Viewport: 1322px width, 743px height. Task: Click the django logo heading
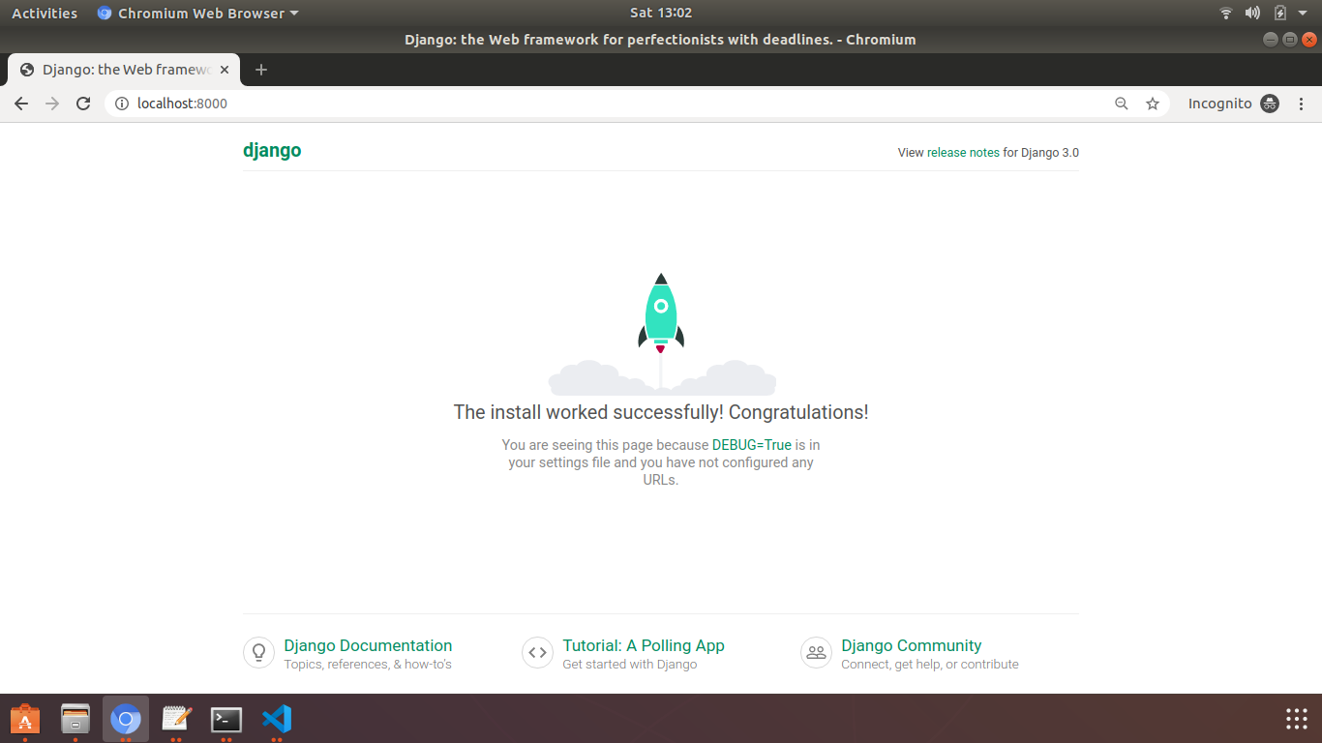point(272,150)
